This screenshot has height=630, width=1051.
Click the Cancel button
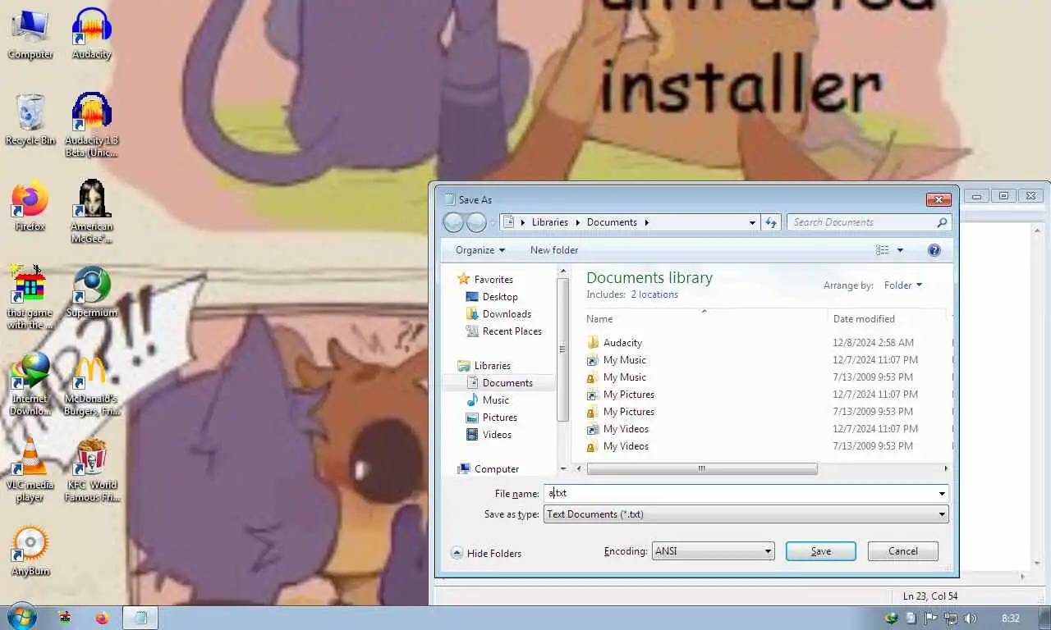pos(902,551)
